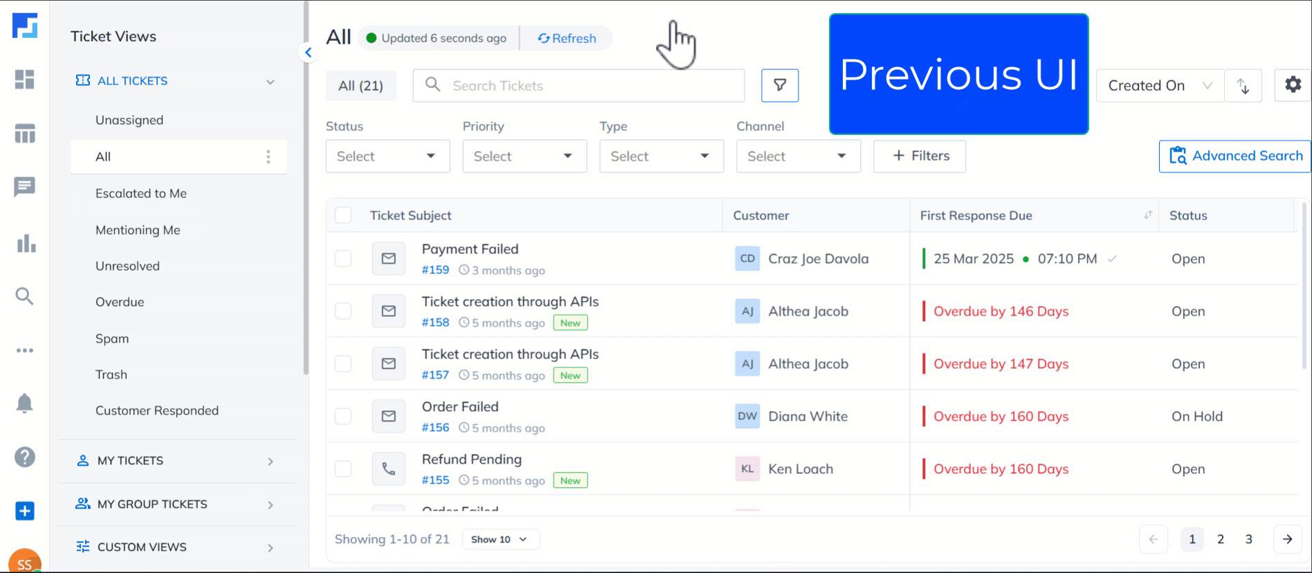Click the Refresh link

pos(567,38)
